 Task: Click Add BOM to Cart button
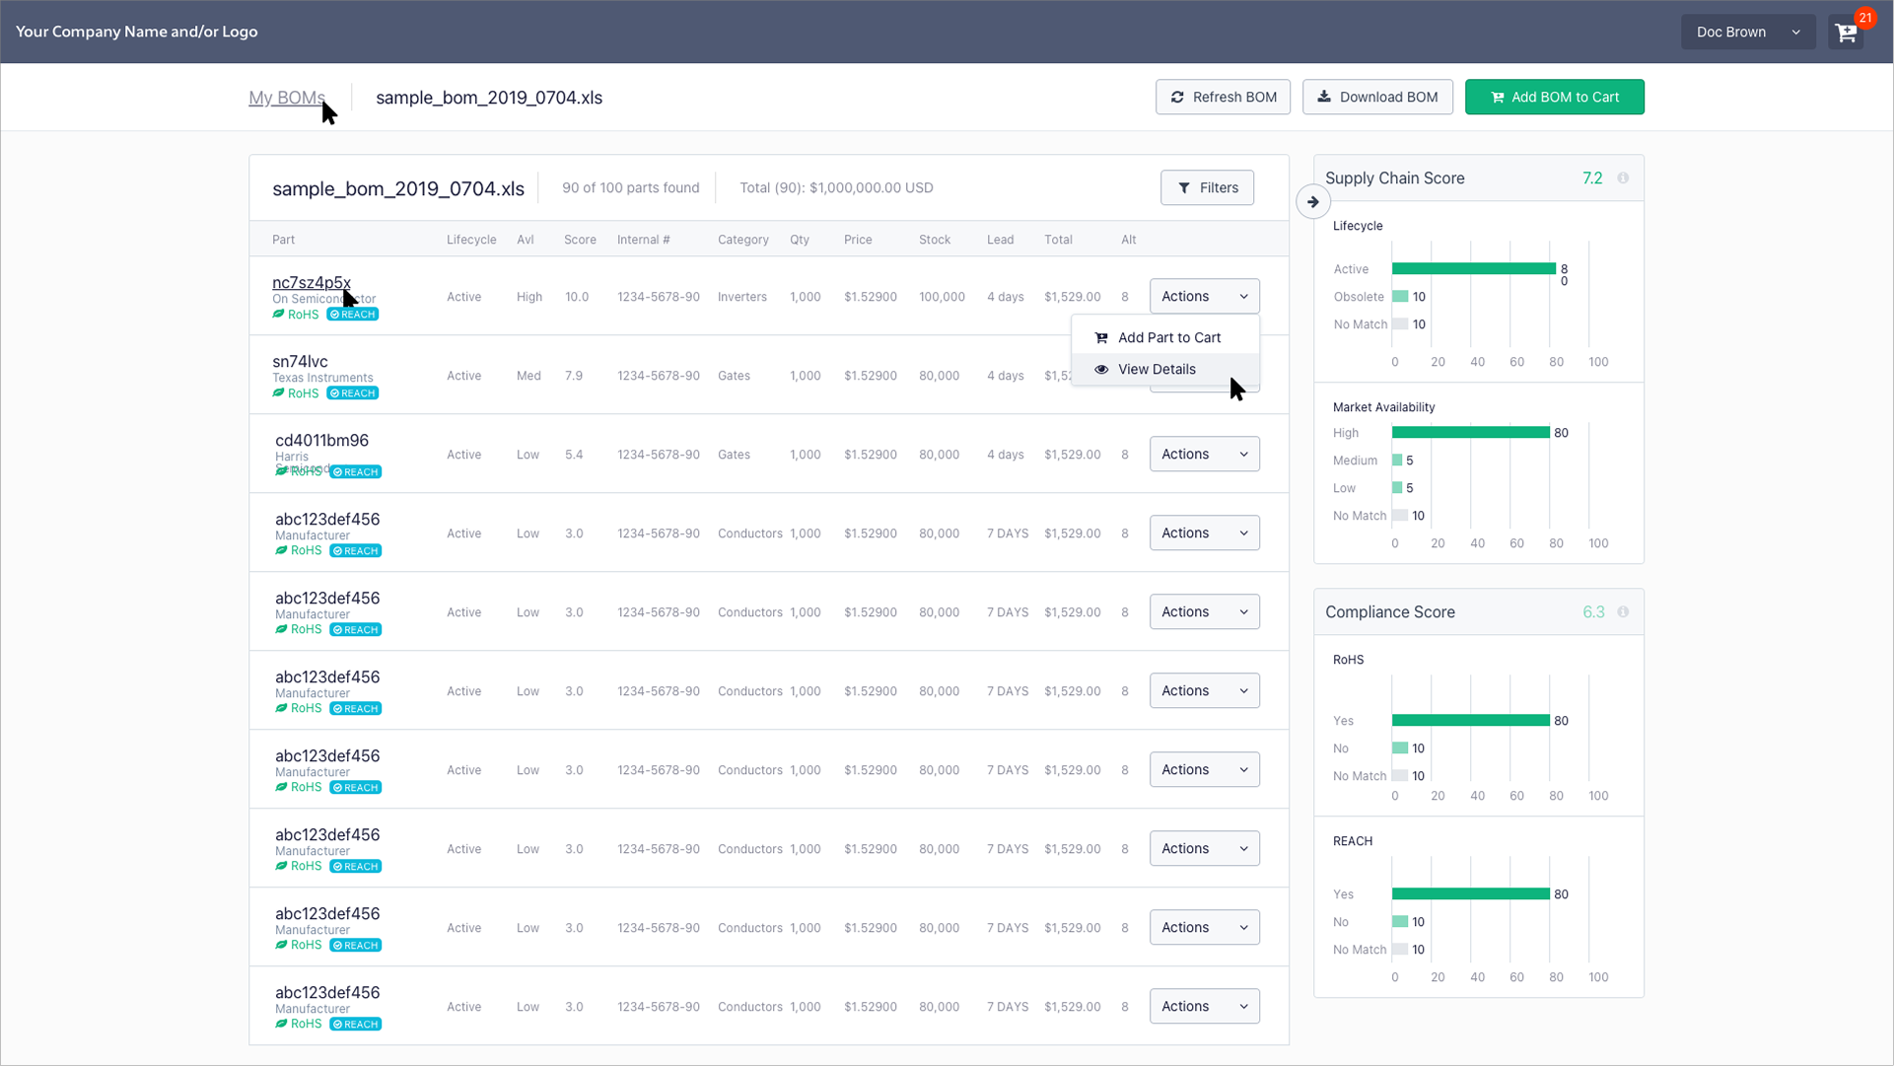tap(1554, 98)
